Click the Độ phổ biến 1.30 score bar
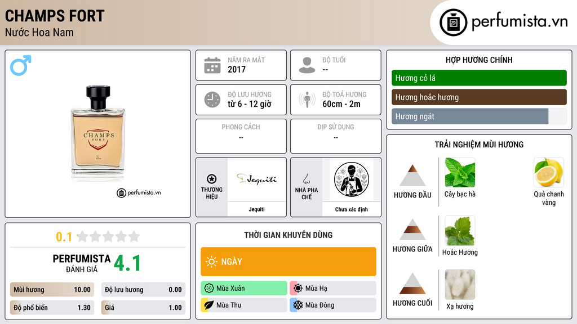The image size is (577, 324). pyautogui.click(x=52, y=308)
